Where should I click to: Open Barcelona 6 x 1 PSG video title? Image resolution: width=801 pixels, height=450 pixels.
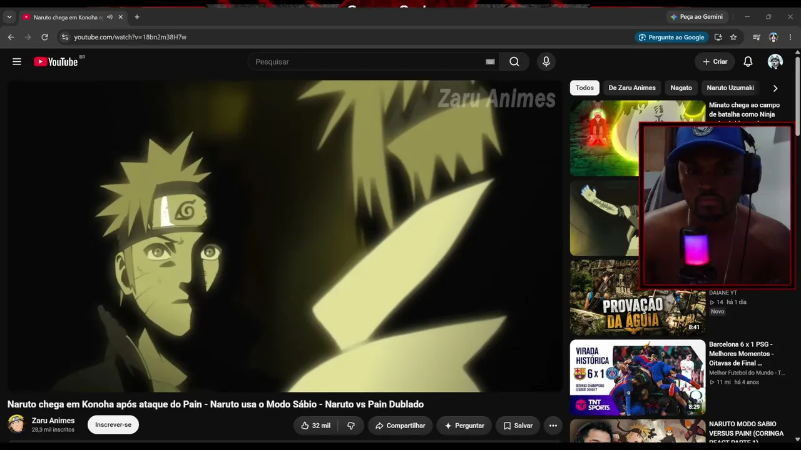(741, 354)
